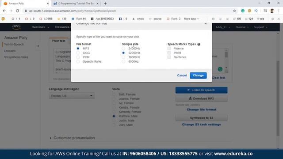Open Speech Marks Types help icon
The height and width of the screenshot is (159, 283).
coord(199,44)
